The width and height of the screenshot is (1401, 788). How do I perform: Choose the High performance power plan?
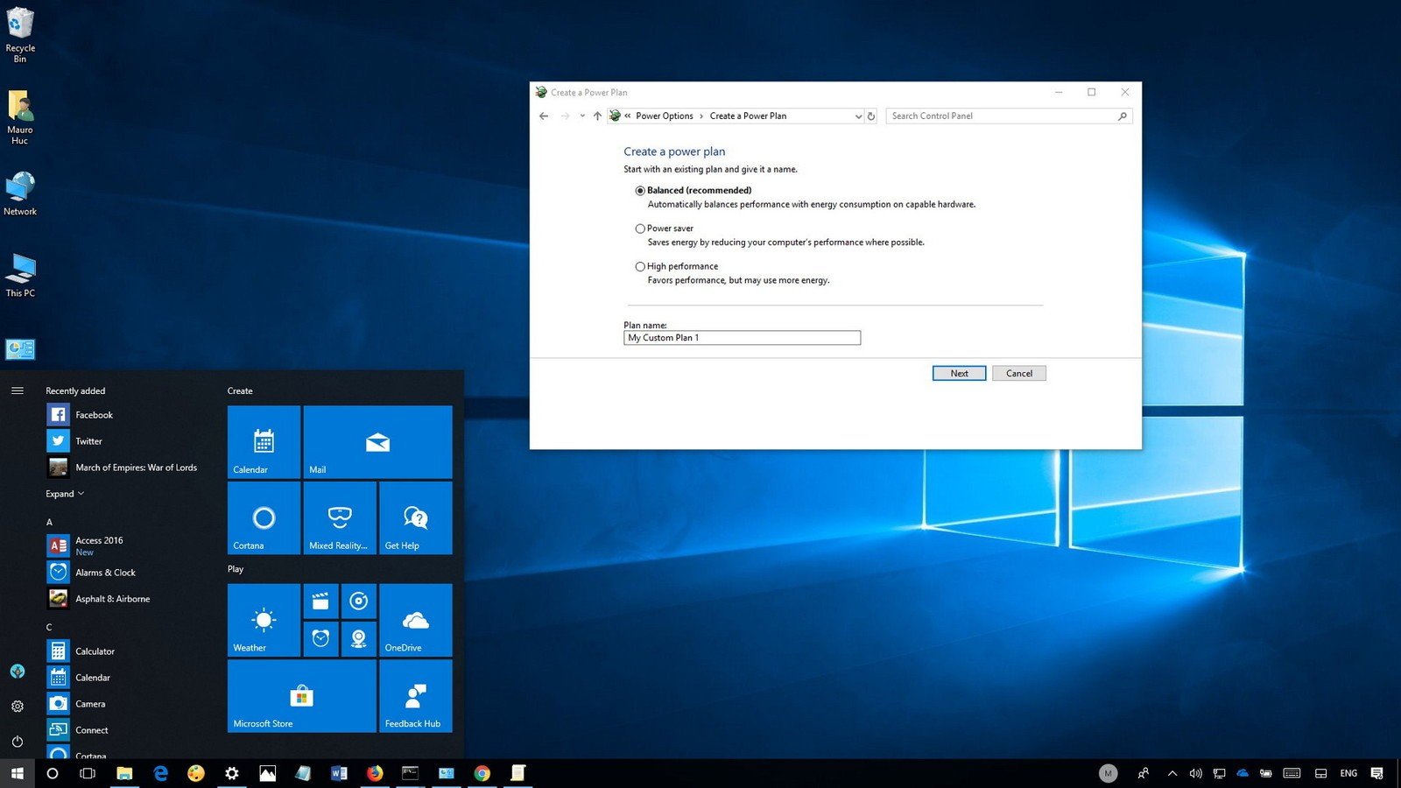(x=640, y=266)
